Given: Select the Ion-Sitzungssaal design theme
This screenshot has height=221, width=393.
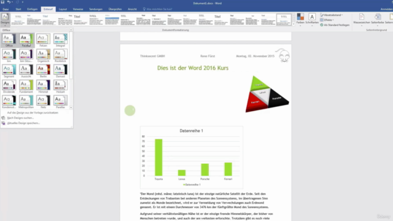Looking at the screenshot, I should pyautogui.click(x=26, y=56).
